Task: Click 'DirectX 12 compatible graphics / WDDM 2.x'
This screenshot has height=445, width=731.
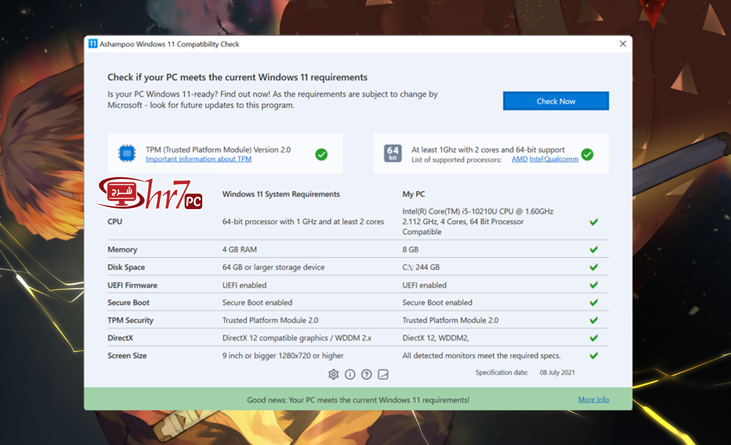Action: click(x=296, y=338)
